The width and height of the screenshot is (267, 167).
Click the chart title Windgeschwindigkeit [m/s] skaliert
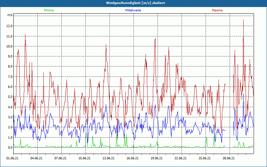(x=136, y=3)
